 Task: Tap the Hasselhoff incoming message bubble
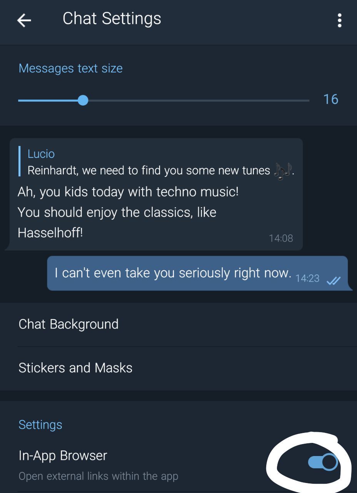point(156,194)
